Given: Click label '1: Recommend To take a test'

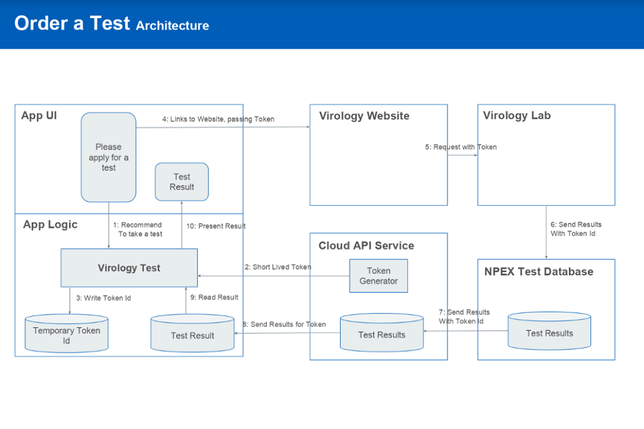Looking at the screenshot, I should coord(138,229).
